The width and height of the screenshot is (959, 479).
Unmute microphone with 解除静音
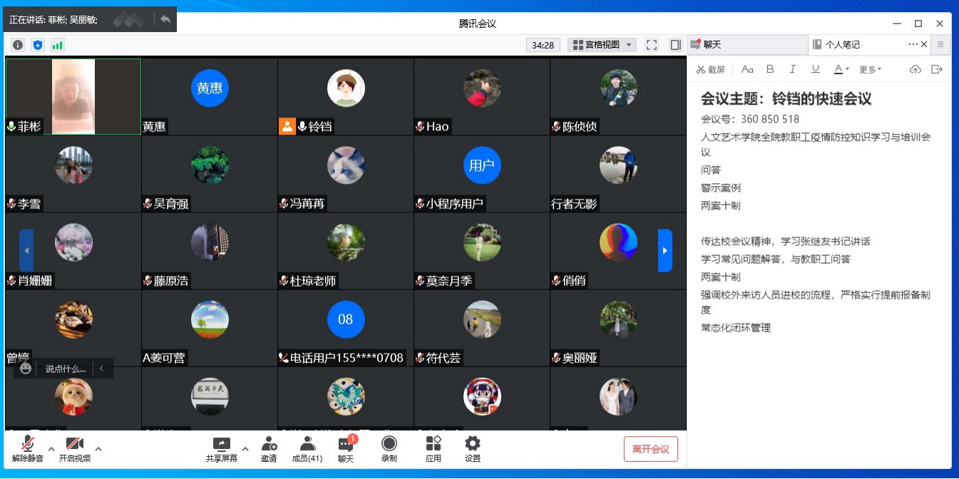[28, 445]
